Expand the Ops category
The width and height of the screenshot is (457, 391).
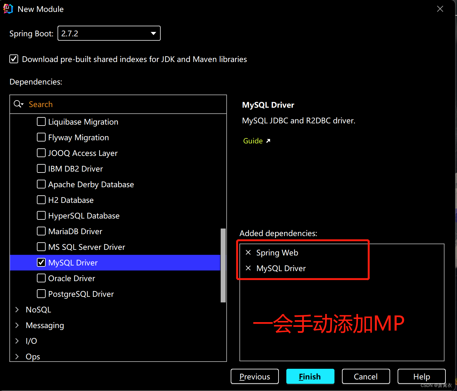pos(17,356)
